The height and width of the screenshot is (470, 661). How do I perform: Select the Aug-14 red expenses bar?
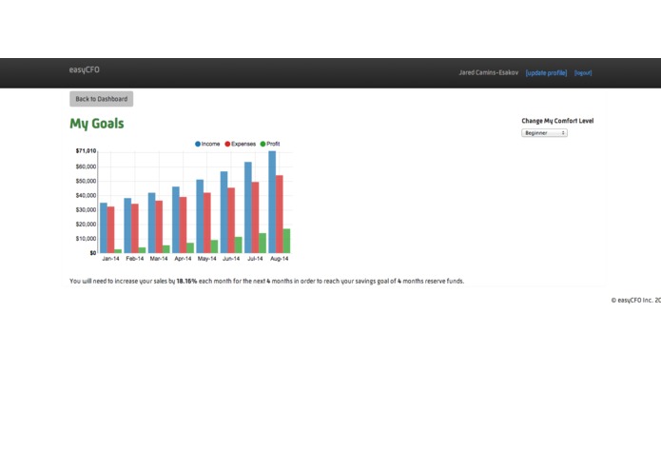pyautogui.click(x=280, y=214)
